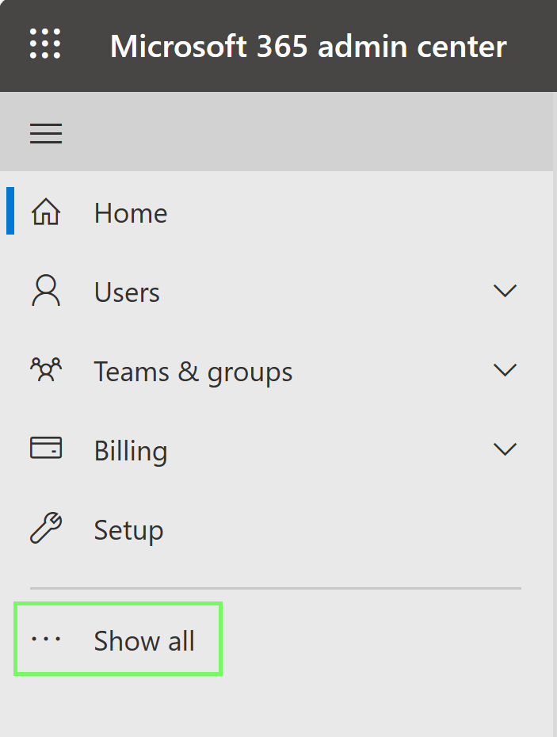
Task: Collapse the navigation menu hamburger icon
Action: [x=46, y=133]
